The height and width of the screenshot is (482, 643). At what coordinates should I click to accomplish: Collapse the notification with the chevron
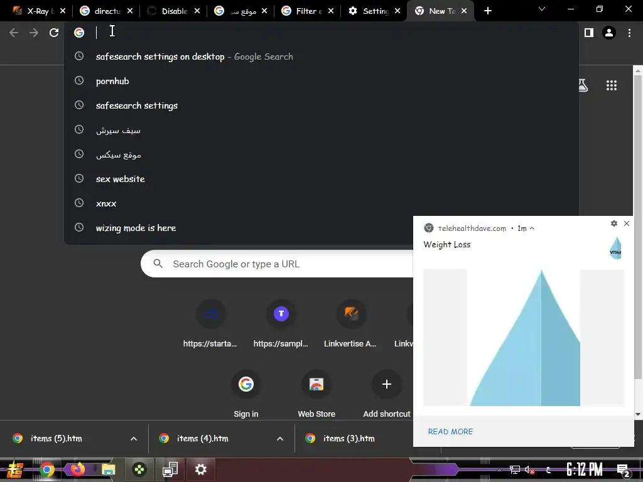[532, 228]
